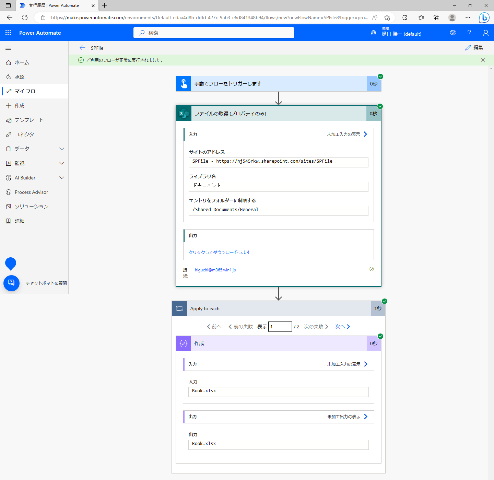The image size is (494, 480).
Task: Click the browser address bar URL
Action: tap(210, 17)
